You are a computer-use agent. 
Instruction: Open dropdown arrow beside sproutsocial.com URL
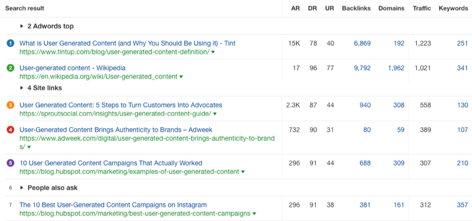tap(215, 114)
